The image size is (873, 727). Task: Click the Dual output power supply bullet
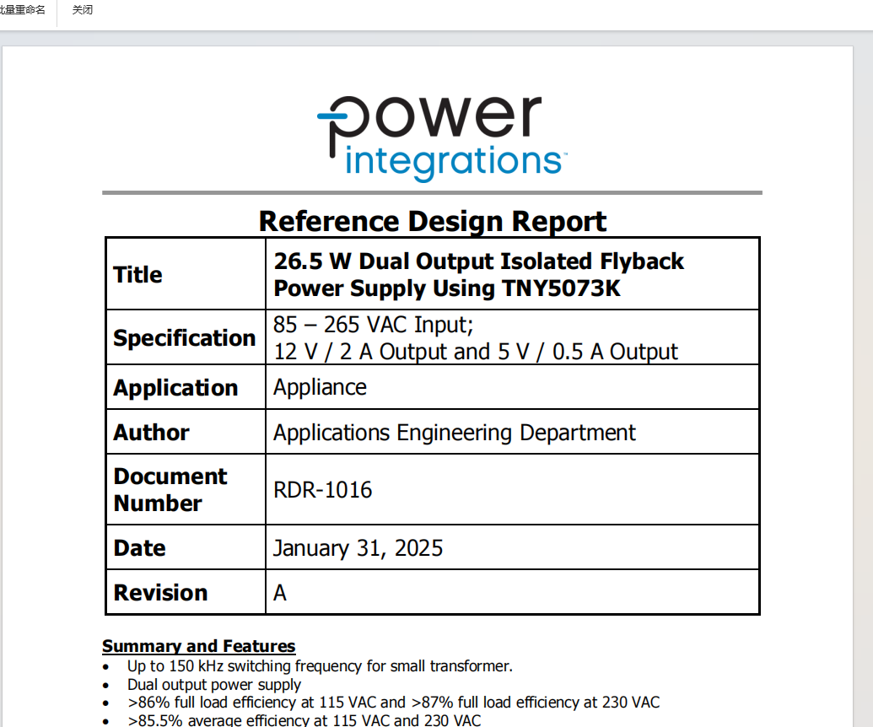point(213,685)
